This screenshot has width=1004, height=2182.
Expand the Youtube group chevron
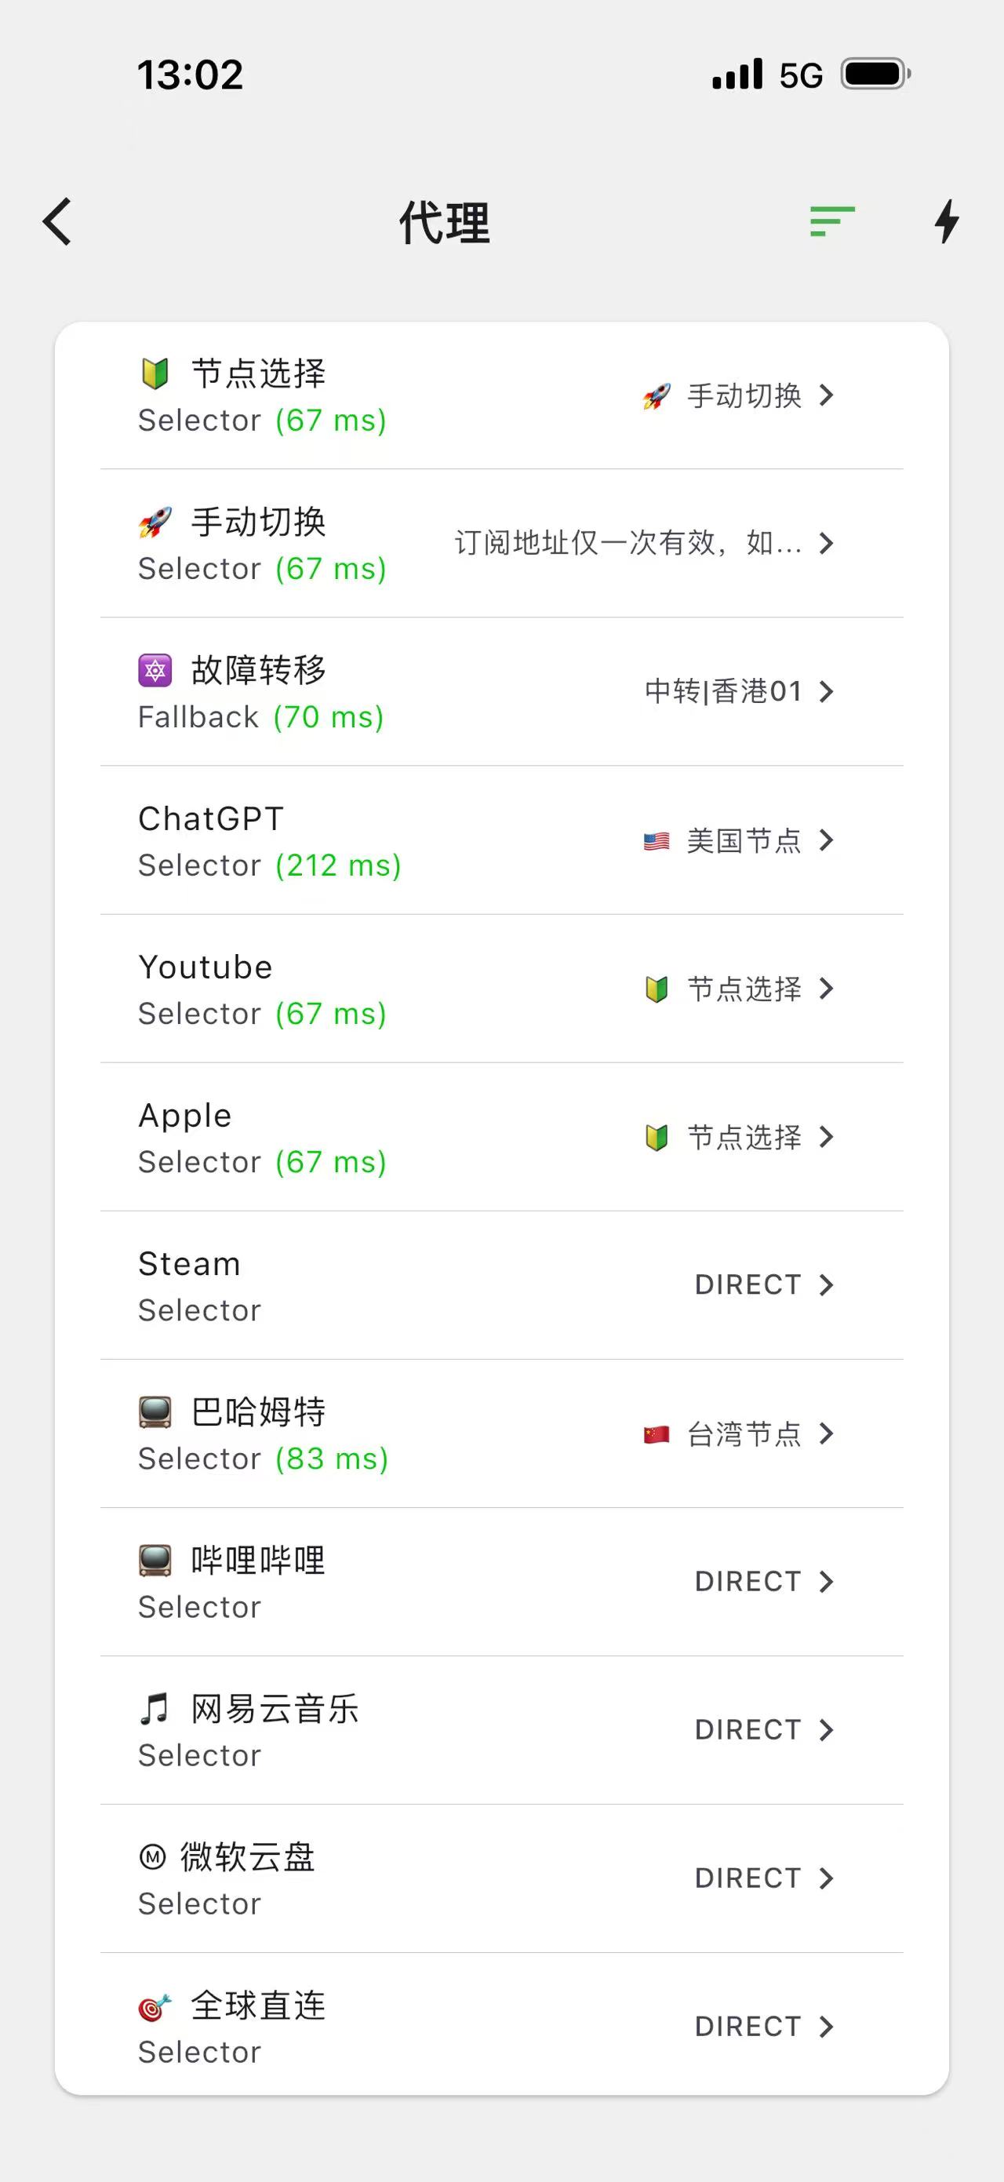827,989
